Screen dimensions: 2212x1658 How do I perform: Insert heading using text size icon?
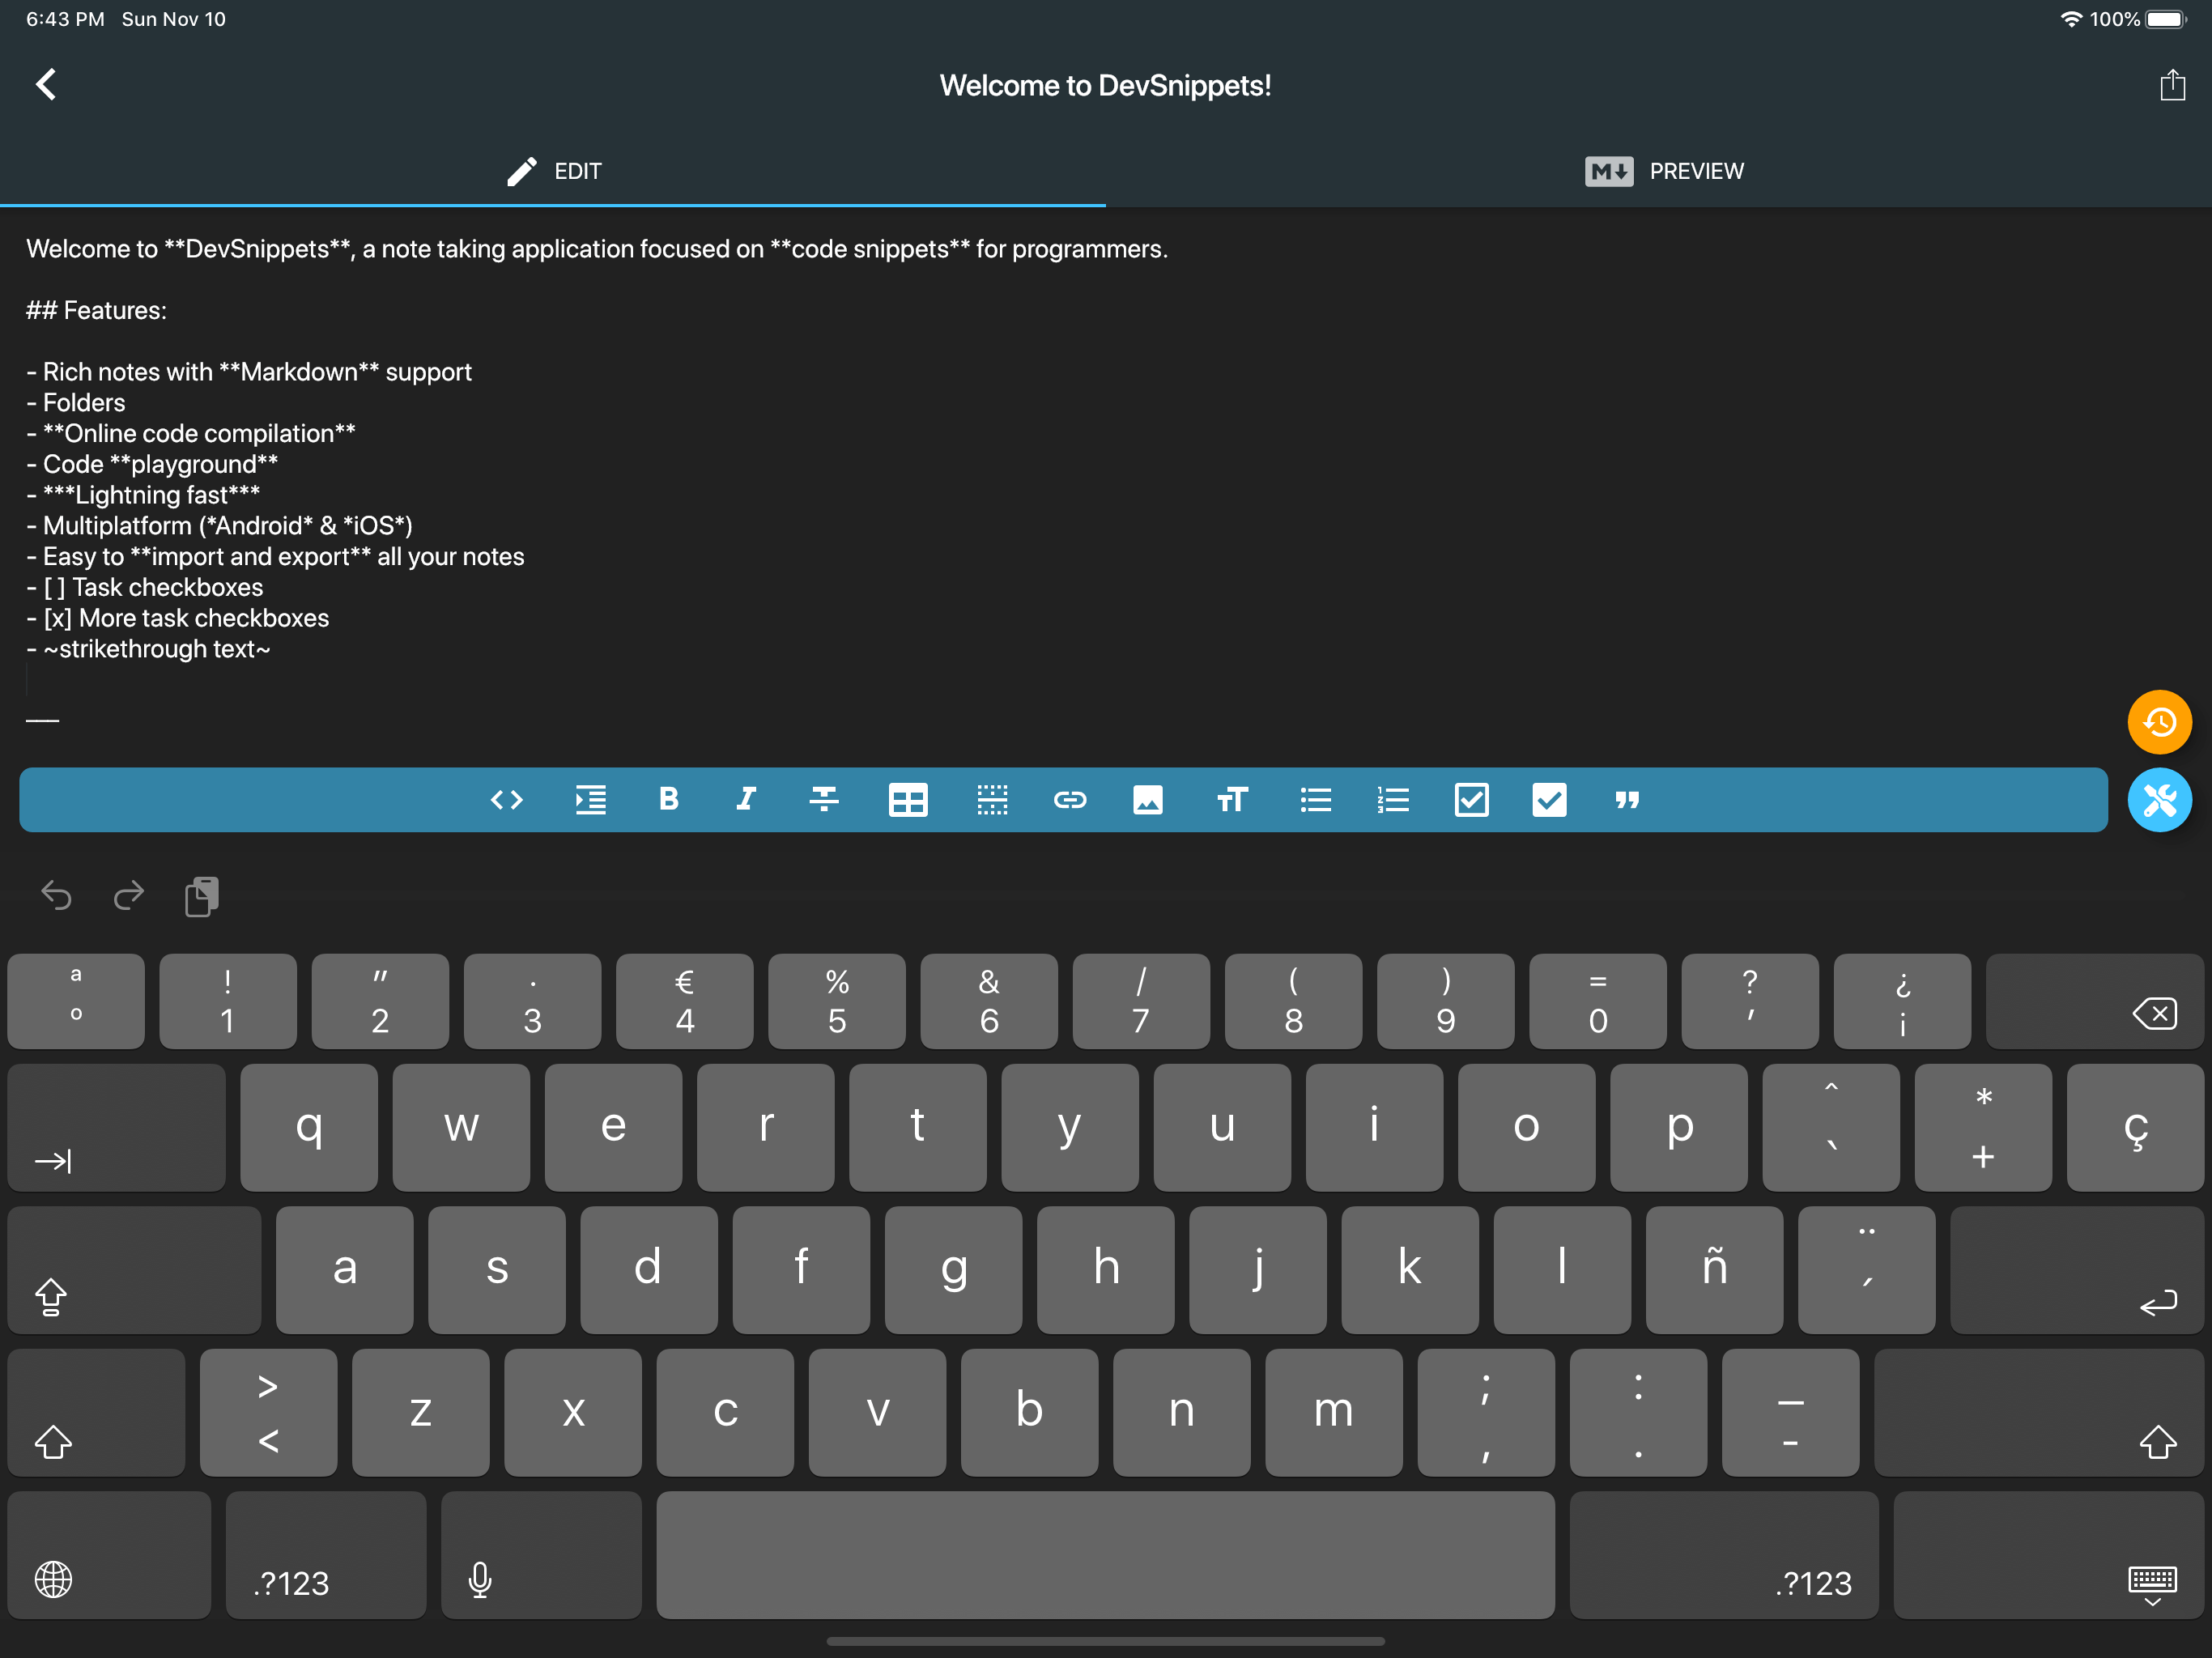click(1232, 800)
